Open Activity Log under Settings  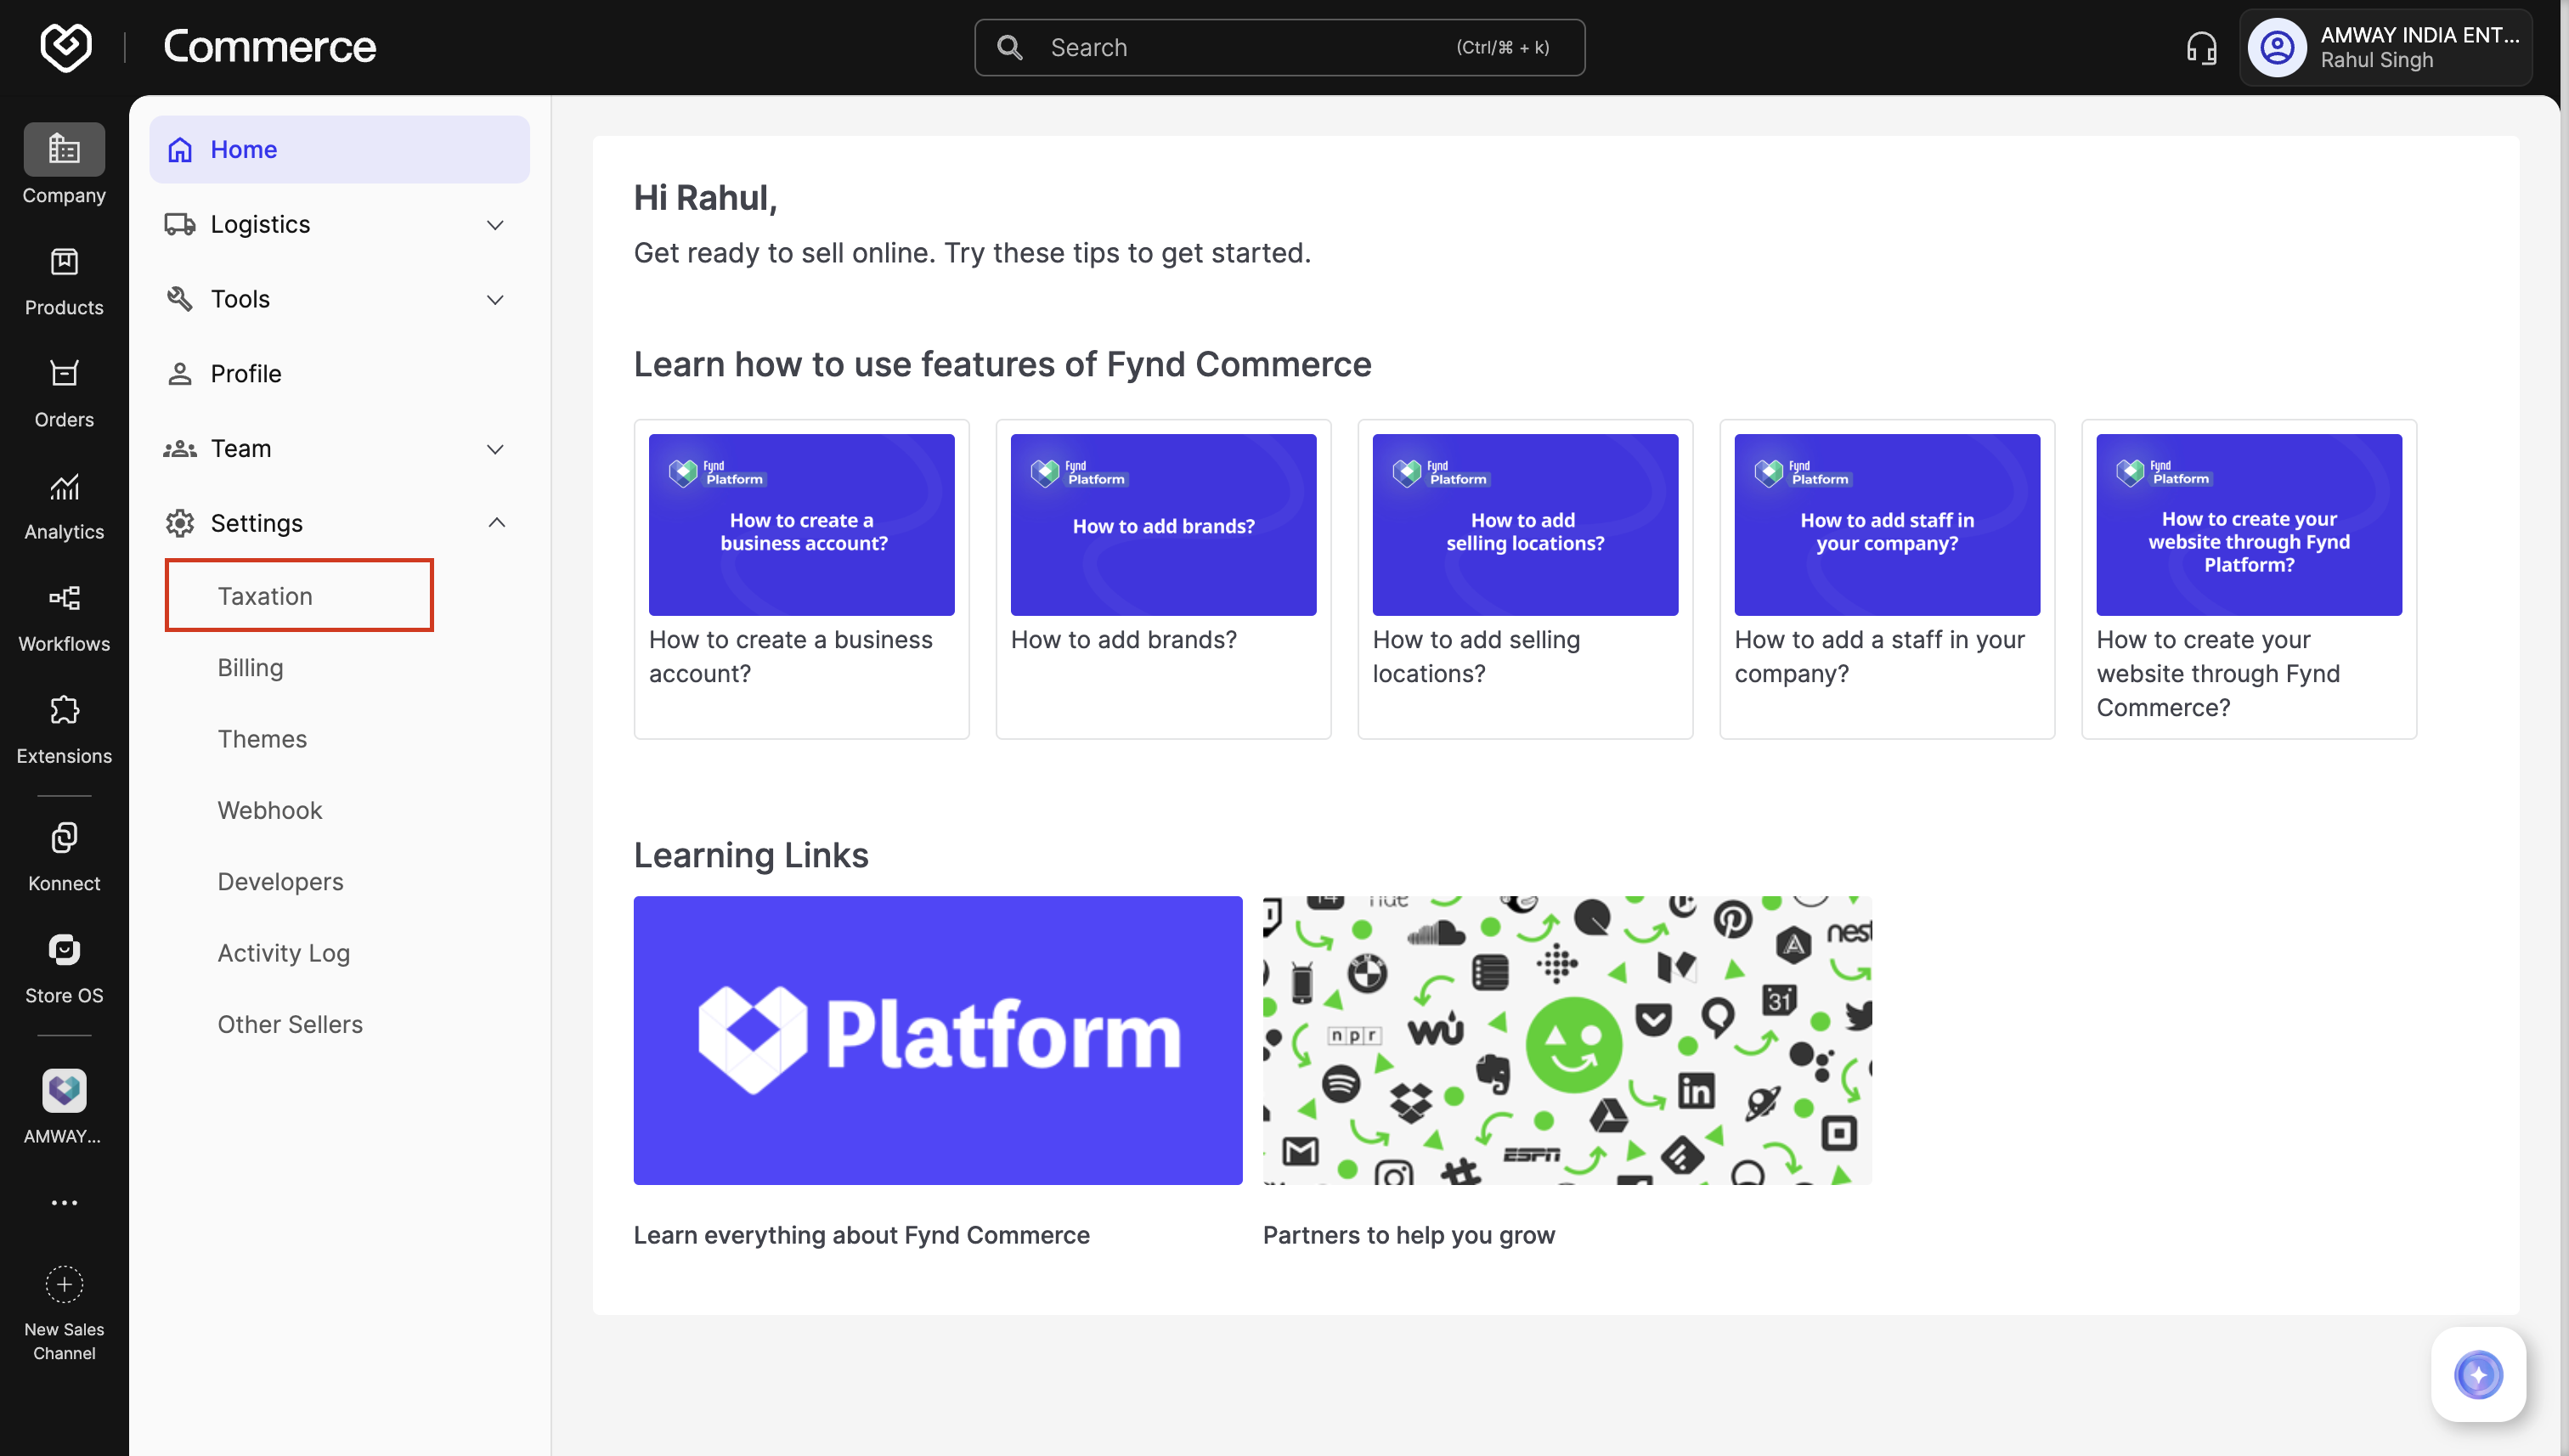(284, 953)
